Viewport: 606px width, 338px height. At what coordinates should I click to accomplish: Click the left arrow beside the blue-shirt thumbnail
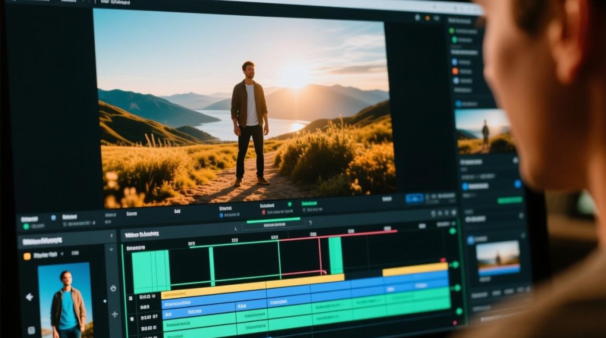tap(30, 297)
